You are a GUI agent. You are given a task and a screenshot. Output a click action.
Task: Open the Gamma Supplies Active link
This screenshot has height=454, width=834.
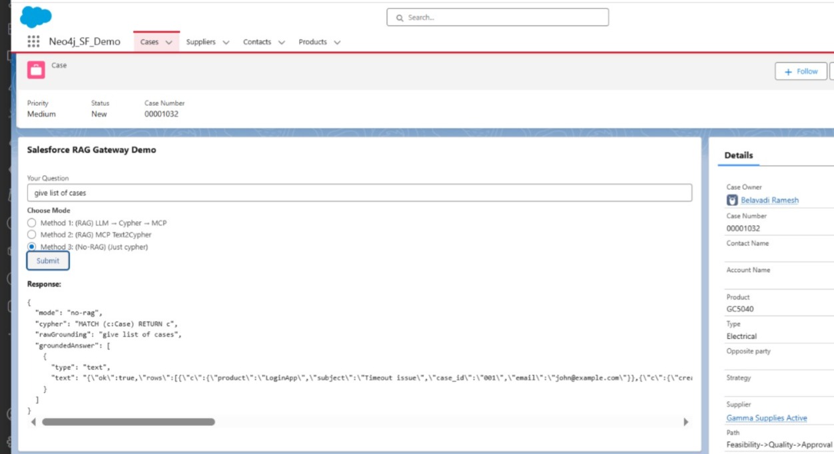pos(767,418)
